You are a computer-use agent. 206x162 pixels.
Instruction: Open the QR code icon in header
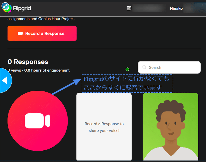(x=129, y=8)
